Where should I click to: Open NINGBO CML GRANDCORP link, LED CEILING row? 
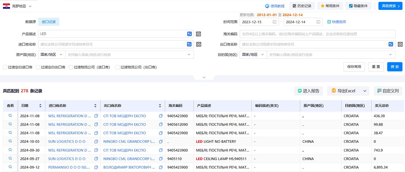tap(129, 159)
